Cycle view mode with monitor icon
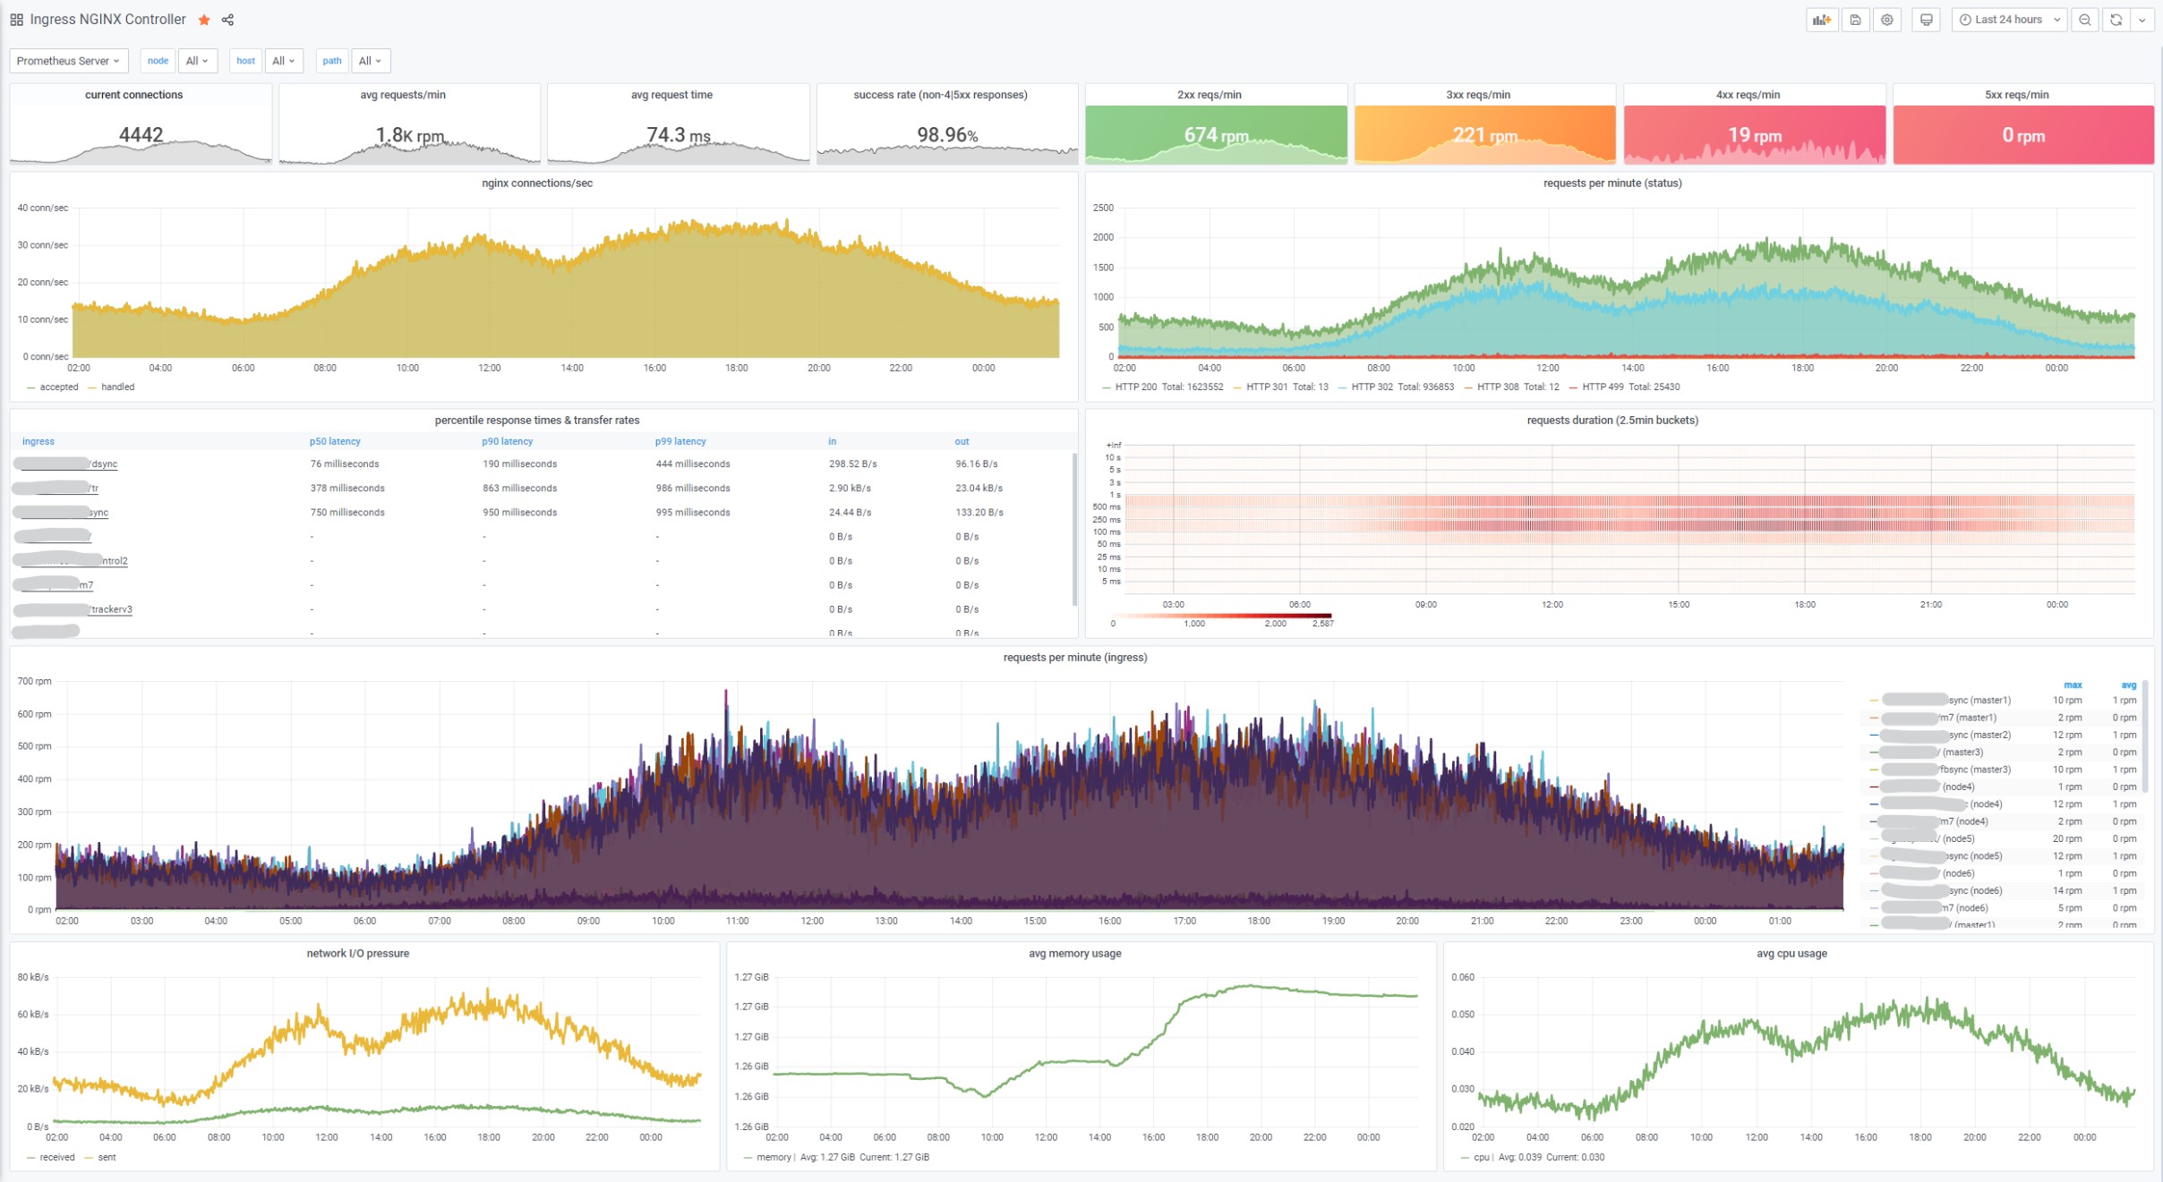This screenshot has width=2163, height=1182. 1926,20
